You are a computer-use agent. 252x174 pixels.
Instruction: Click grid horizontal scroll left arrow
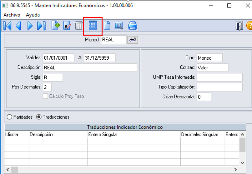8,170
